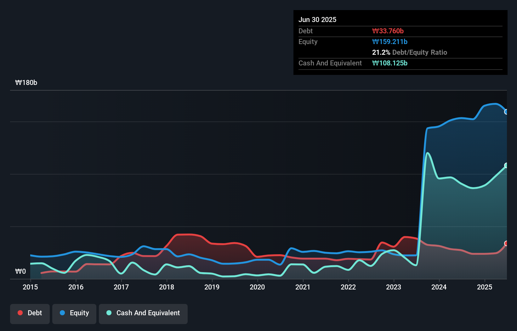Select the Cash And Equivalent legend label
The width and height of the screenshot is (517, 331).
point(148,313)
